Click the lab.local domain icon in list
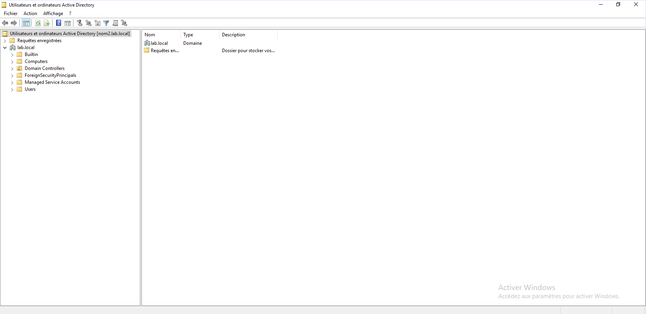646x314 pixels. click(147, 43)
